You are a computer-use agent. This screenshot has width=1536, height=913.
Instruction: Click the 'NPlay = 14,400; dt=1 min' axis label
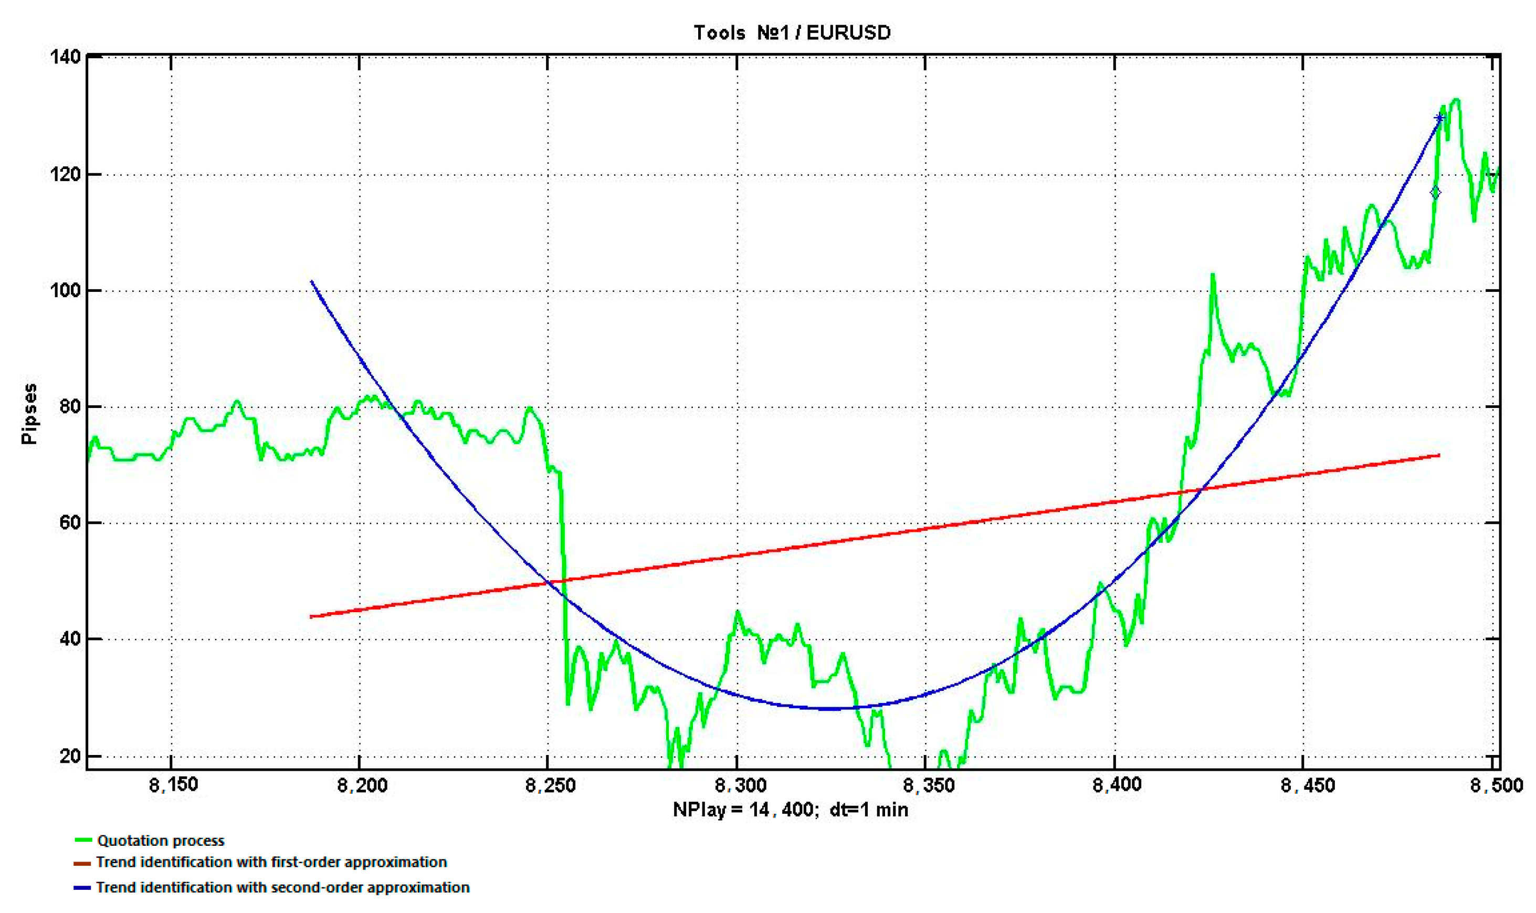click(790, 810)
